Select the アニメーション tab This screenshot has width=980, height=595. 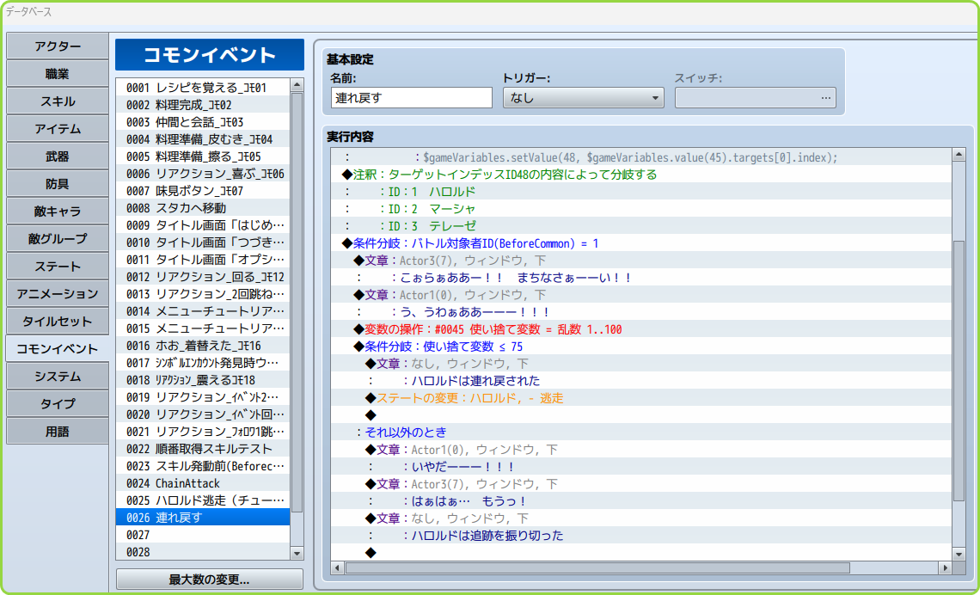coord(58,294)
